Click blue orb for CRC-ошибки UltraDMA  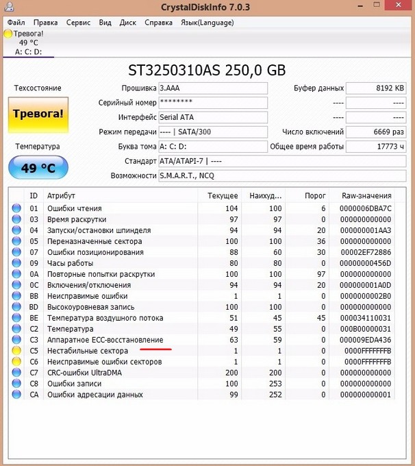(x=16, y=373)
